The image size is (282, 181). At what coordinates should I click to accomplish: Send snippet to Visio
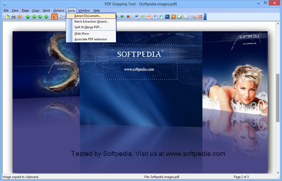pos(155,17)
